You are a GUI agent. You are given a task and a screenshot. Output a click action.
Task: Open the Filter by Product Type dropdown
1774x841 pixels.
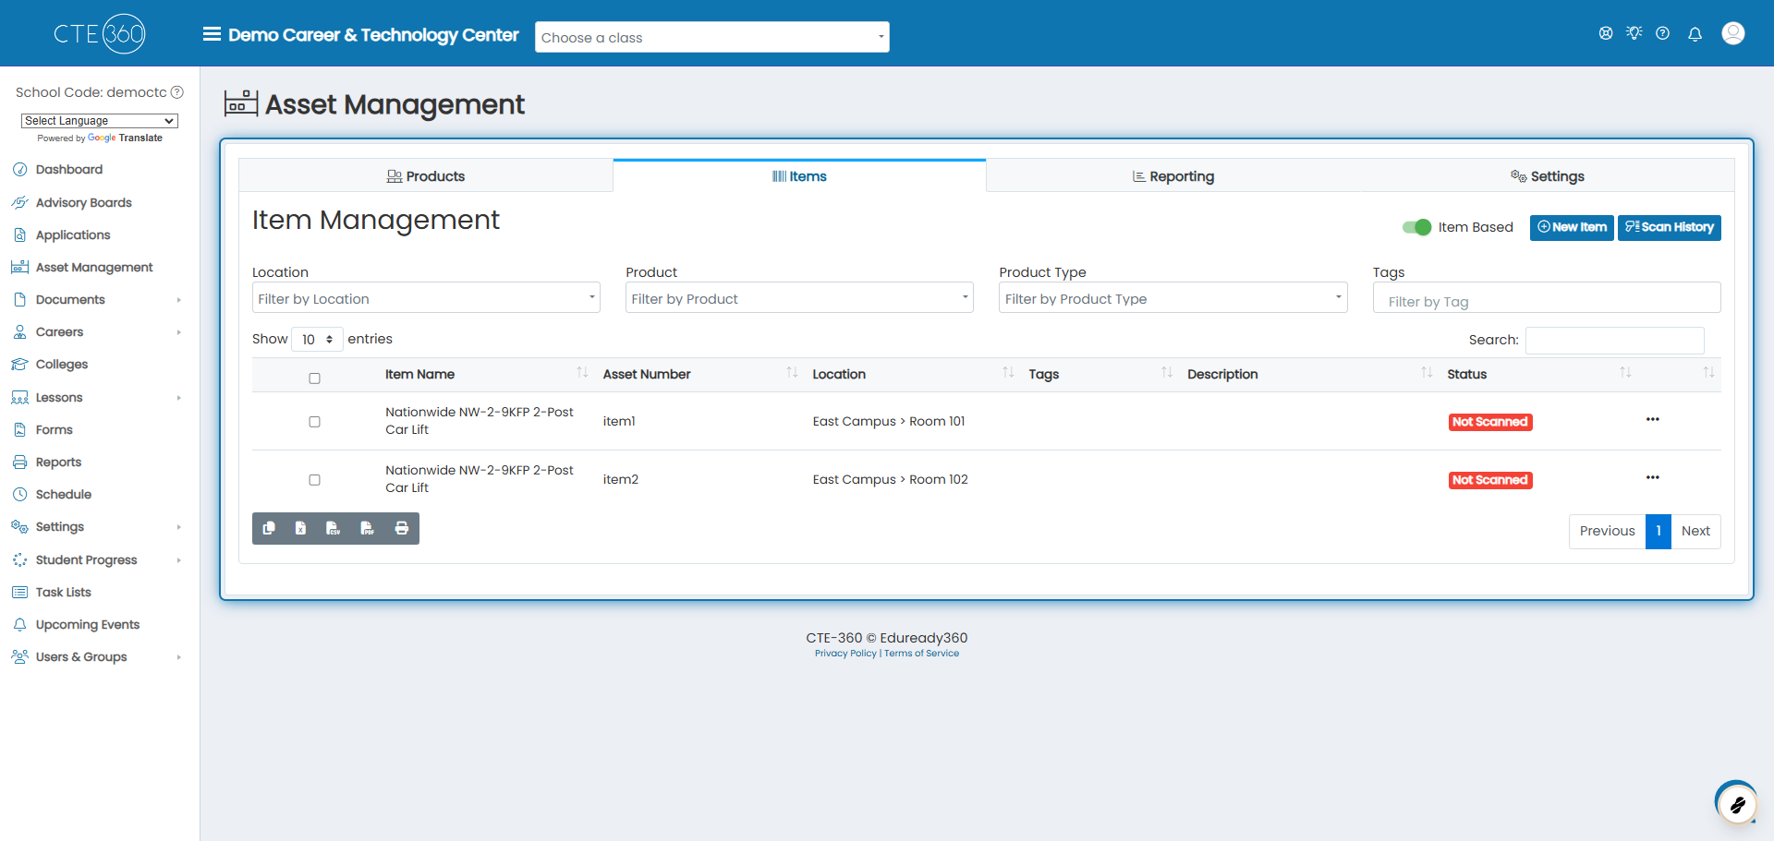[x=1173, y=298]
